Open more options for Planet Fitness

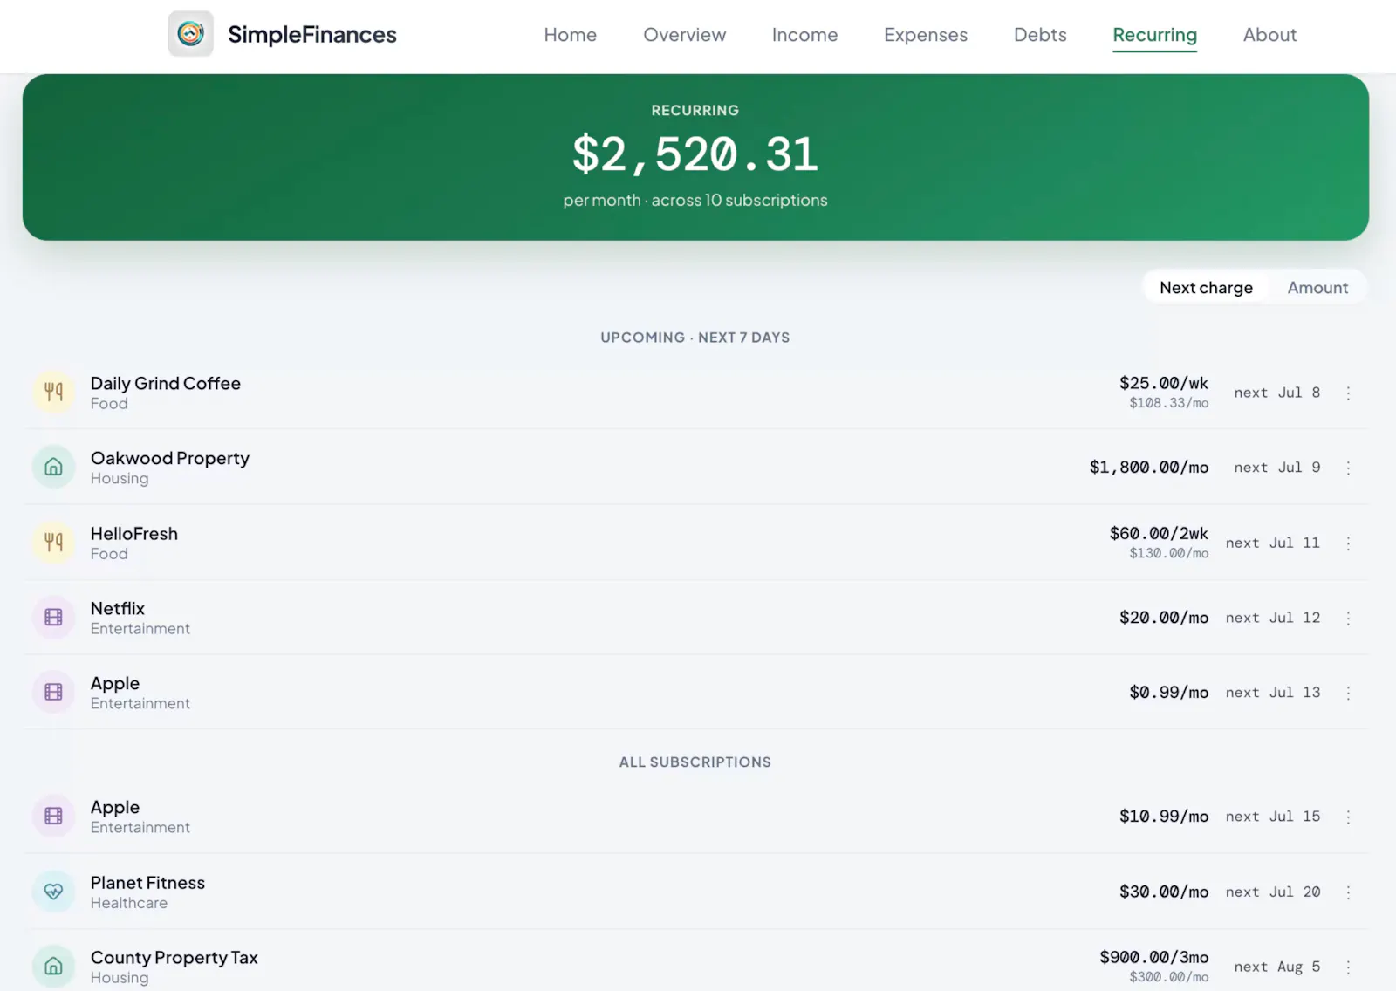(x=1348, y=892)
